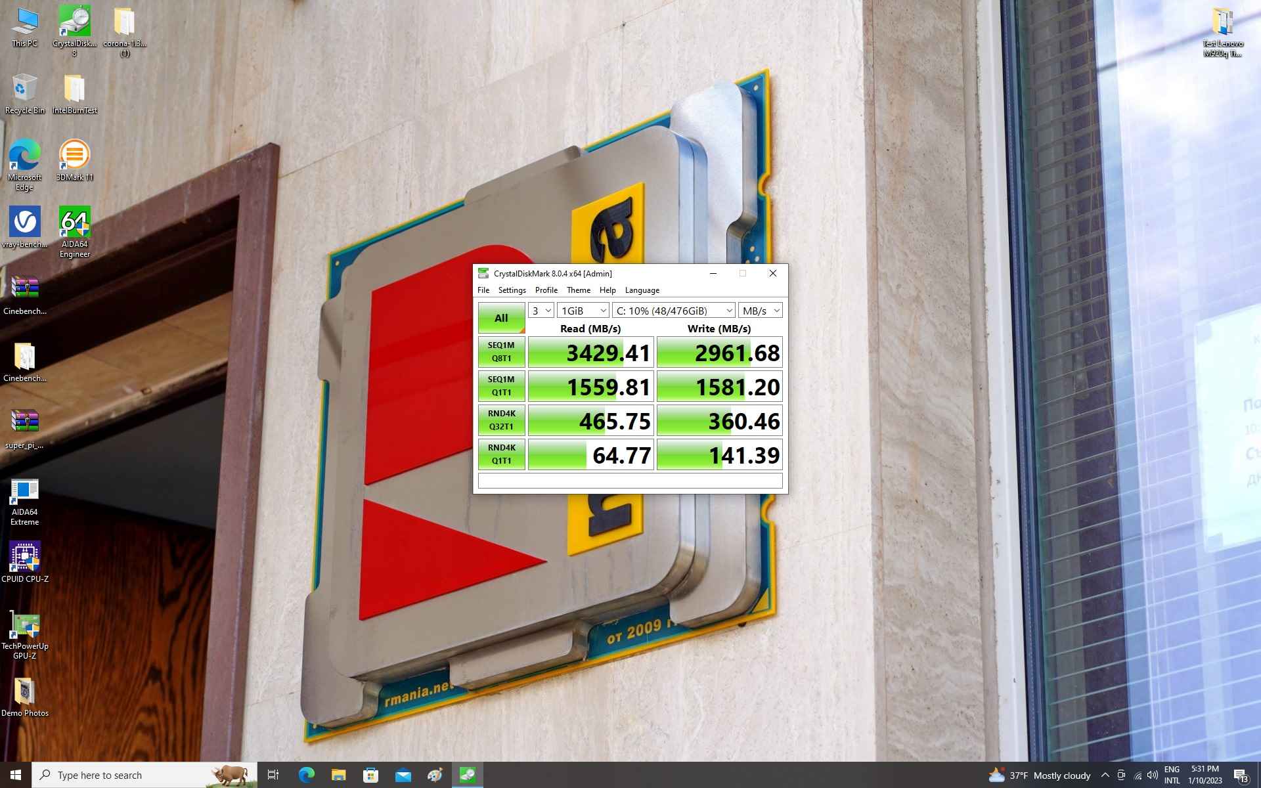Open the IntelBurnTest folder
The width and height of the screenshot is (1261, 788).
pyautogui.click(x=74, y=95)
